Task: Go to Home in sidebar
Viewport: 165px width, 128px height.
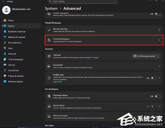Action: tap(21, 20)
